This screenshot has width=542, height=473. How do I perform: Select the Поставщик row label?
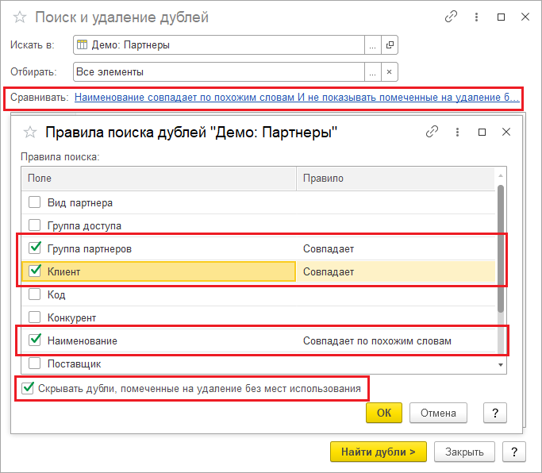(75, 364)
